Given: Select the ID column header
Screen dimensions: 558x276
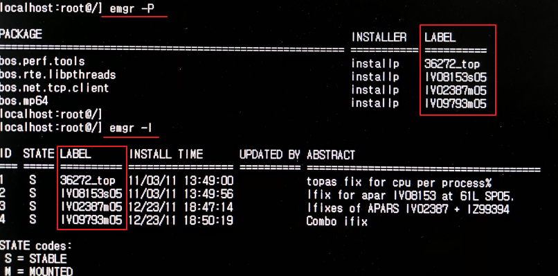Looking at the screenshot, I should pos(6,154).
